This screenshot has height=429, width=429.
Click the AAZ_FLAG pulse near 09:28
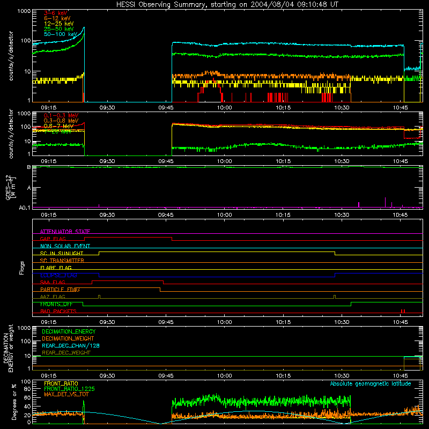(x=99, y=297)
